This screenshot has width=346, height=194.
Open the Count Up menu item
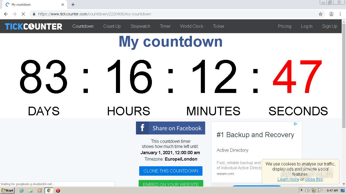[112, 26]
